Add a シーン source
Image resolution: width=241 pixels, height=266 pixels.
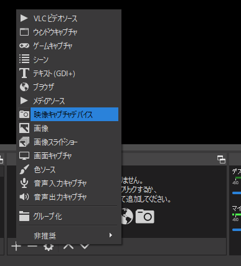coord(69,59)
